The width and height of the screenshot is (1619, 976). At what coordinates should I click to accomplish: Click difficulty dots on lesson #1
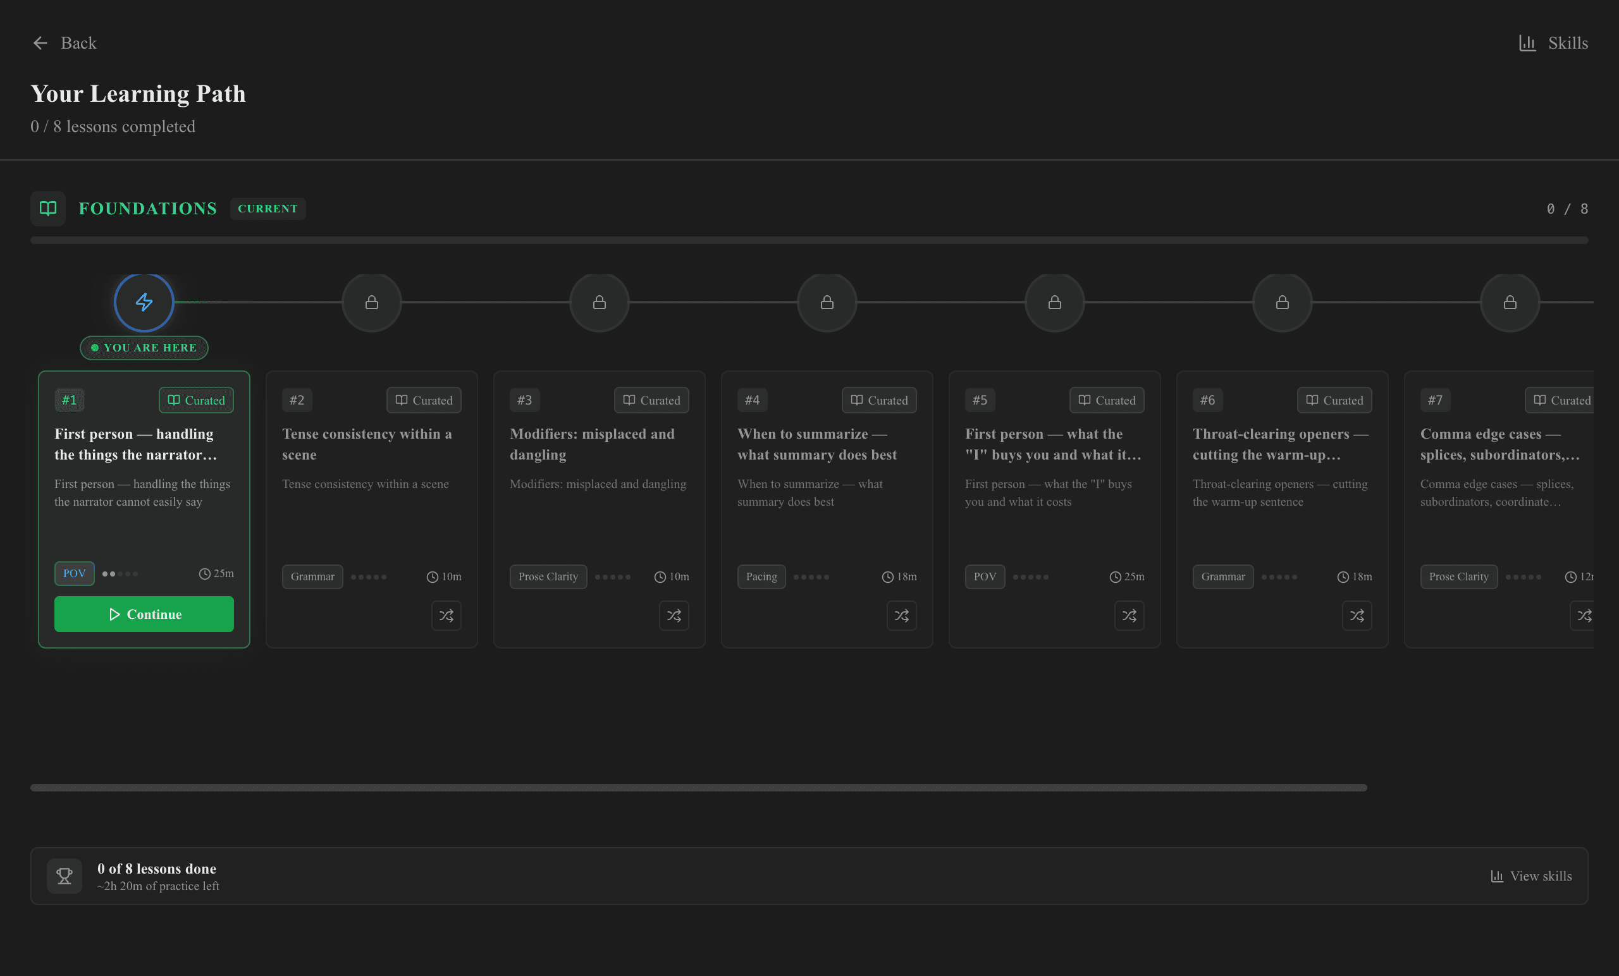[120, 574]
